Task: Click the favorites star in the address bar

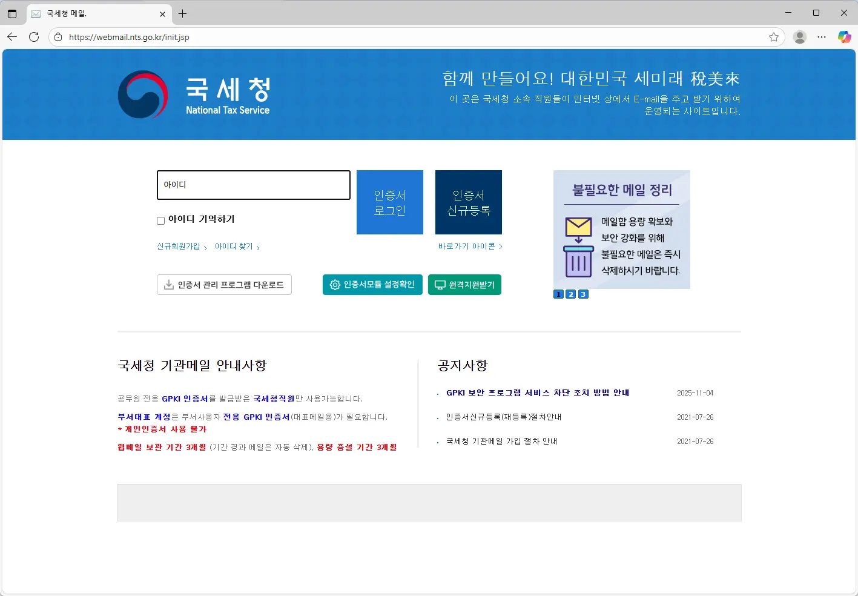Action: (x=773, y=37)
